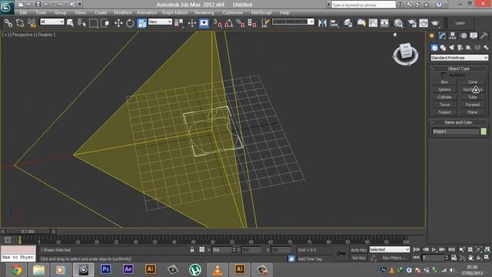Click the Box primitive button
The image size is (492, 277).
pyautogui.click(x=444, y=82)
